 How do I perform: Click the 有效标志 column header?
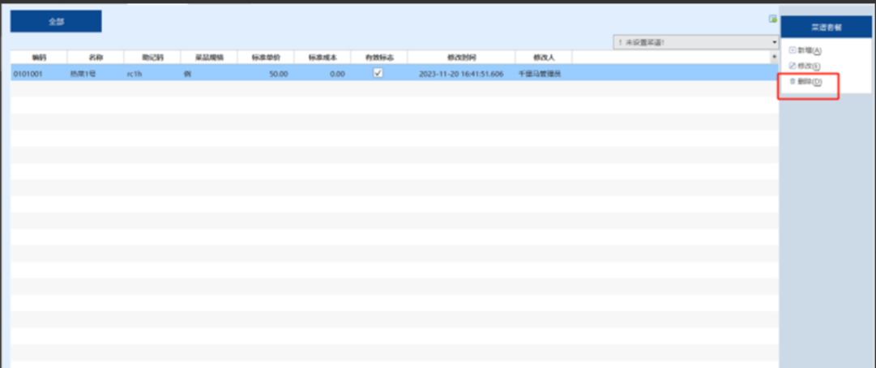[x=378, y=58]
